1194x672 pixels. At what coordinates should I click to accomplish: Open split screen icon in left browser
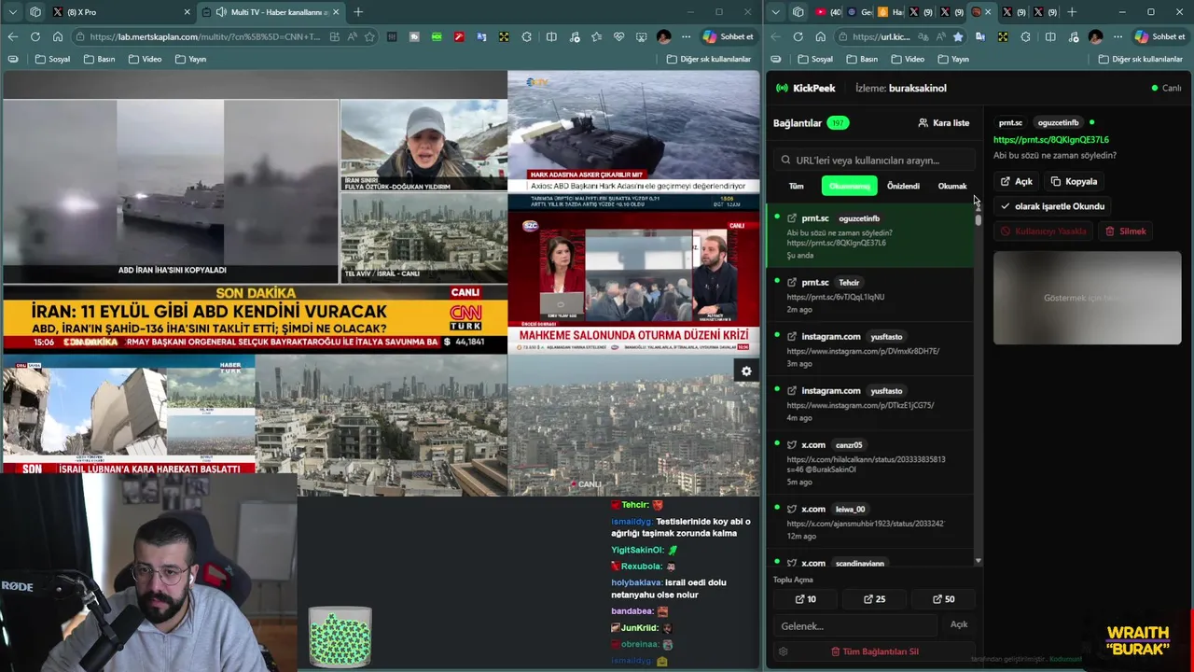click(x=551, y=36)
